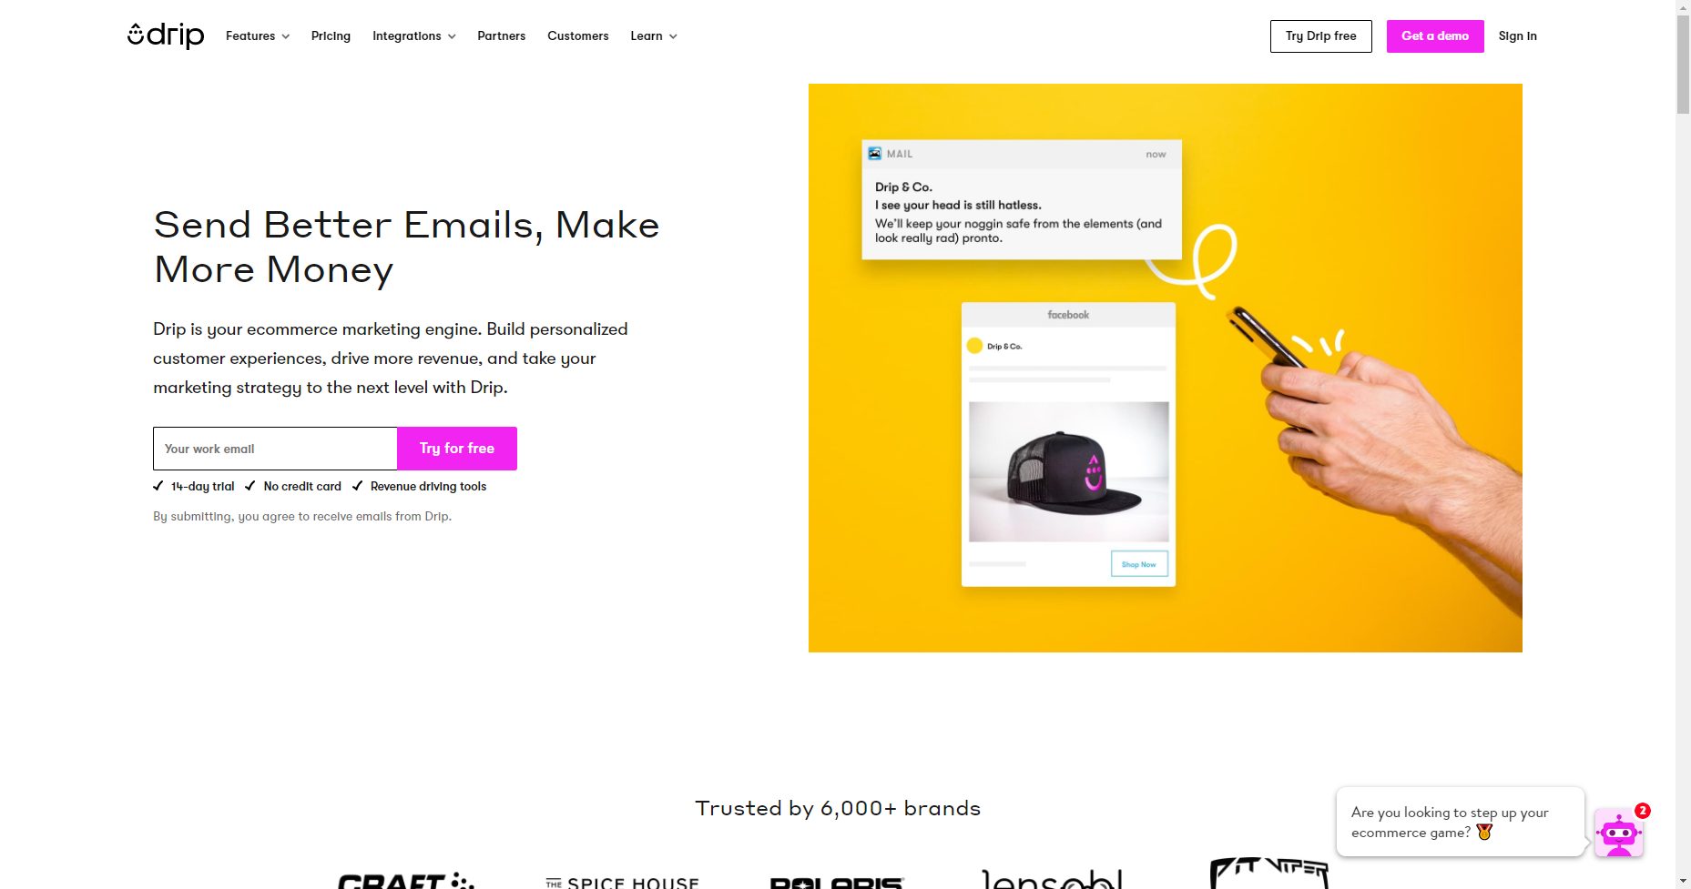Open the Pricing page
The width and height of the screenshot is (1691, 889).
click(x=331, y=36)
